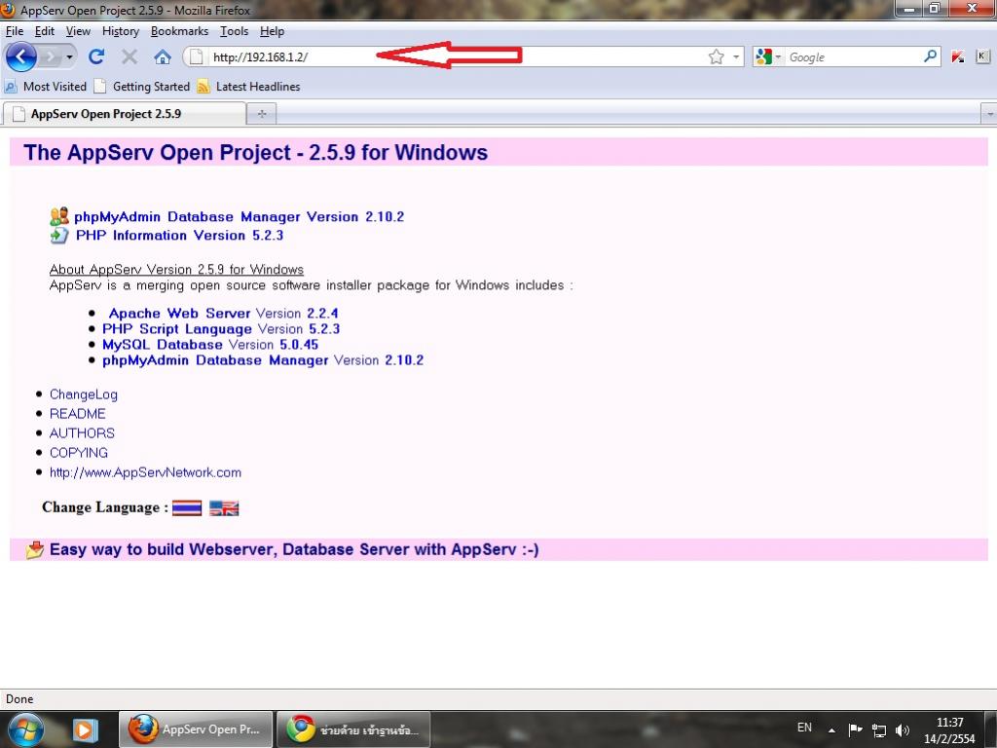Click the red Kaspersky toolbar icon
The width and height of the screenshot is (997, 748).
tap(958, 57)
